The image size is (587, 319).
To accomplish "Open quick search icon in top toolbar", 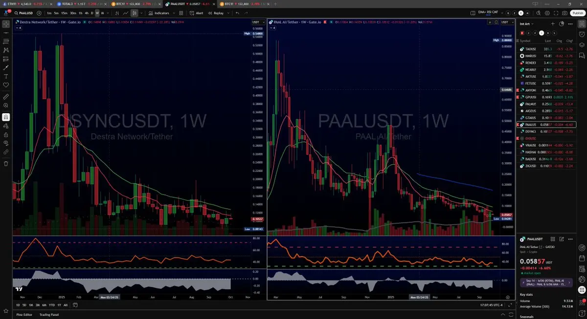I will click(x=539, y=13).
